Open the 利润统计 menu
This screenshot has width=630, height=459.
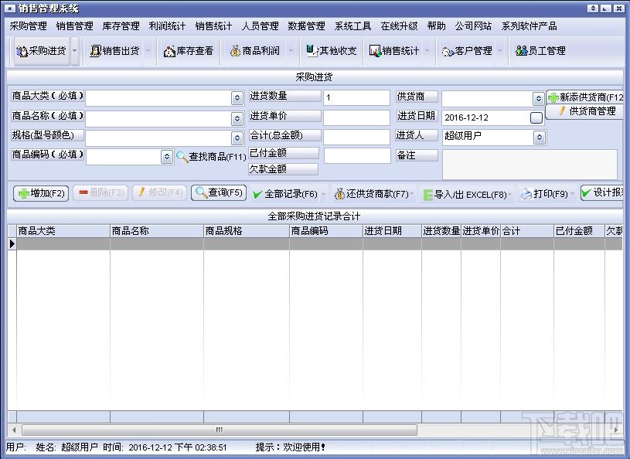tap(167, 26)
